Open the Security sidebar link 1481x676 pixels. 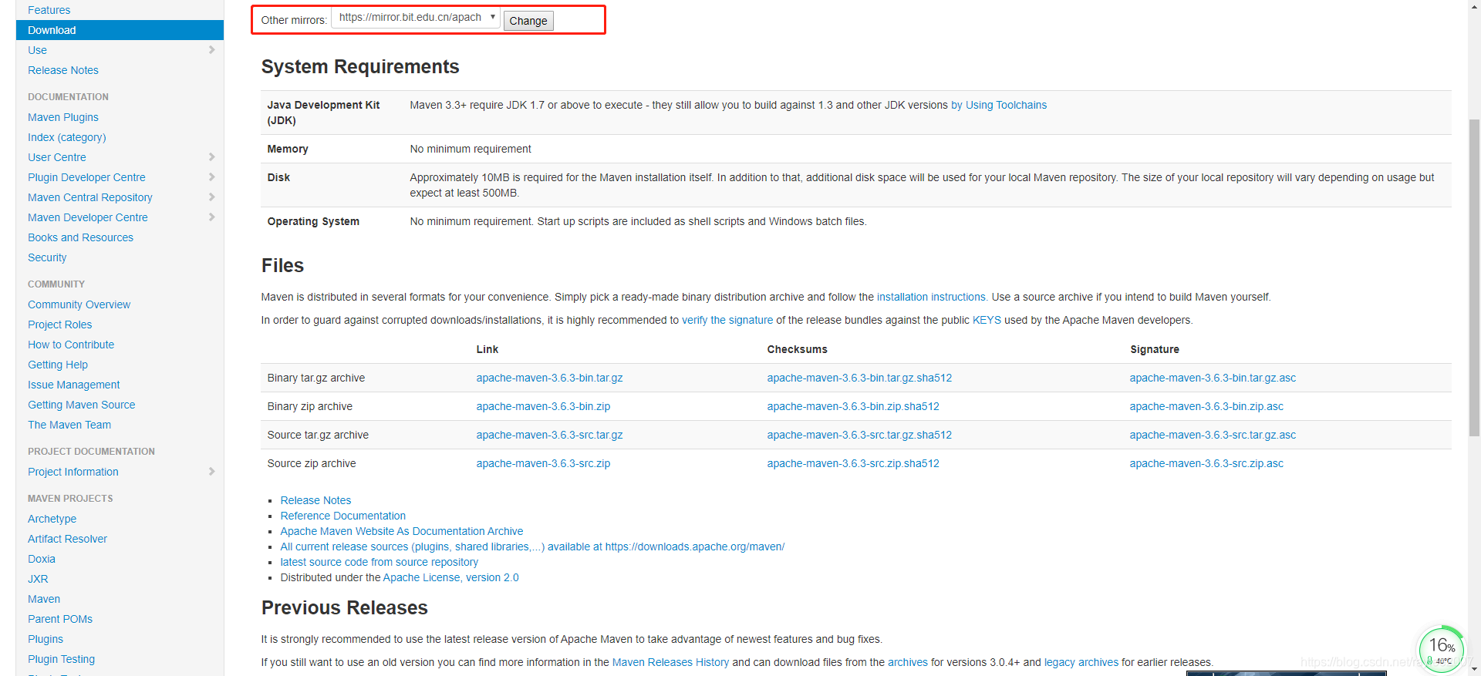[x=47, y=257]
